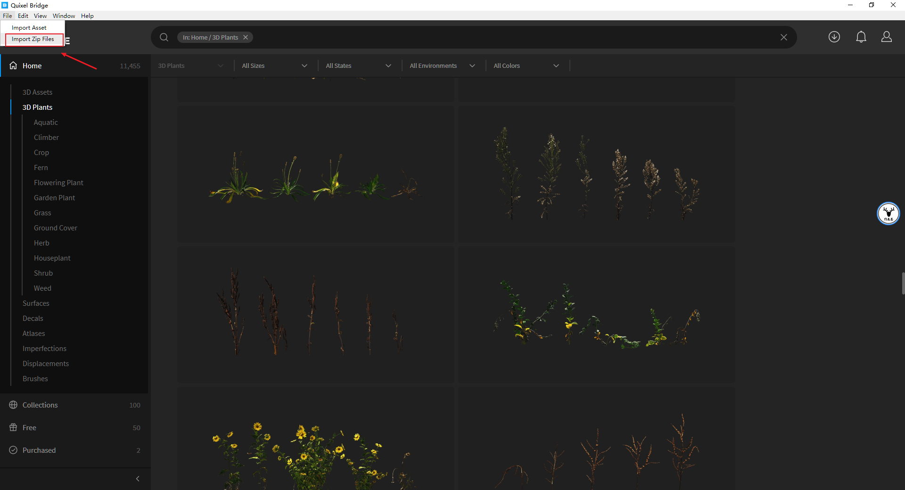905x490 pixels.
Task: Open the user account profile icon
Action: (x=887, y=37)
